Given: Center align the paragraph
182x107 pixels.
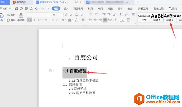Looking at the screenshot, I should [x=95, y=20].
